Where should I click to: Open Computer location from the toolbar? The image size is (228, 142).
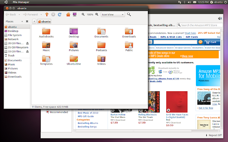coord(74,14)
